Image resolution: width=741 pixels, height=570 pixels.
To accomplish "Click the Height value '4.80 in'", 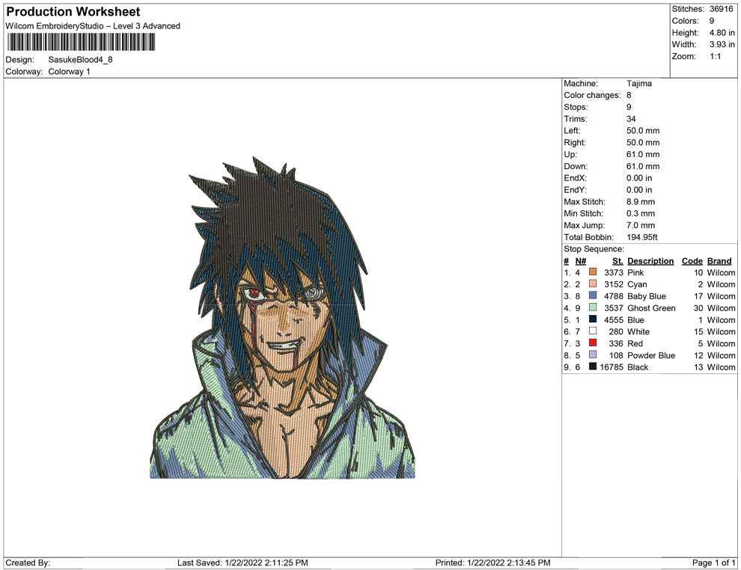I will [x=722, y=33].
